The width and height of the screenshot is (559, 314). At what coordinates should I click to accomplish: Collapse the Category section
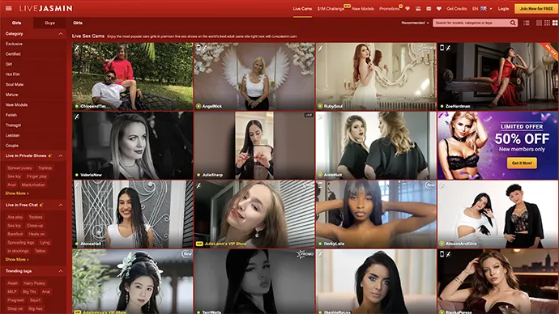[61, 34]
